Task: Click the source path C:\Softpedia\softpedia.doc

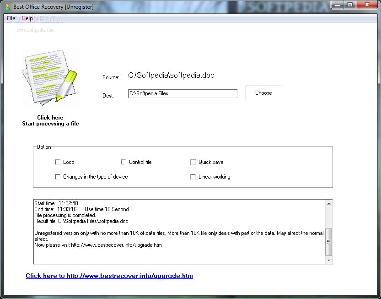Action: point(171,76)
